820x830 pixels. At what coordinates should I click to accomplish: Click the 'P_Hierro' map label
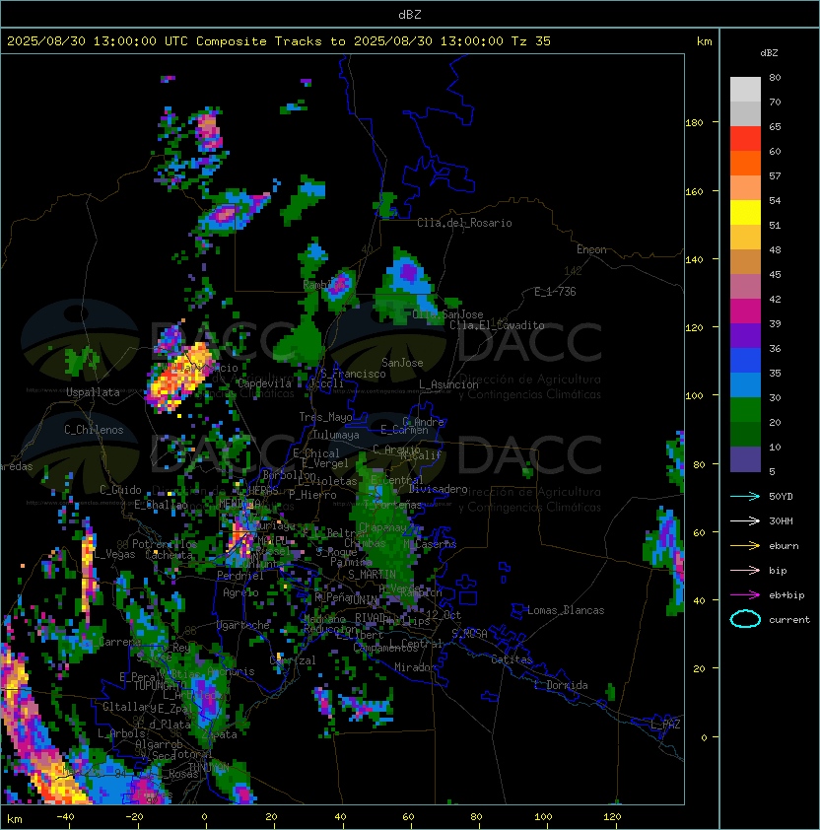pos(312,495)
